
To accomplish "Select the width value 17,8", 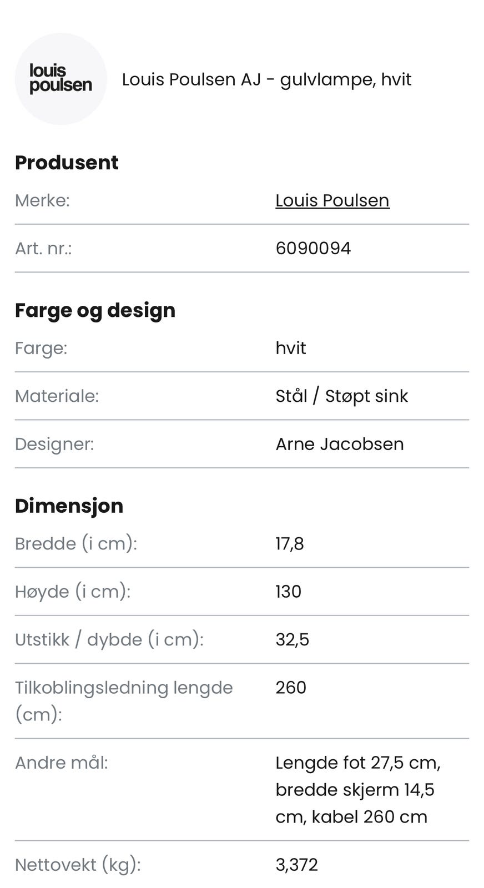I will pos(290,543).
